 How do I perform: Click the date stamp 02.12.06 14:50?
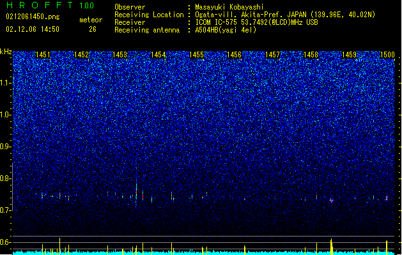click(33, 29)
